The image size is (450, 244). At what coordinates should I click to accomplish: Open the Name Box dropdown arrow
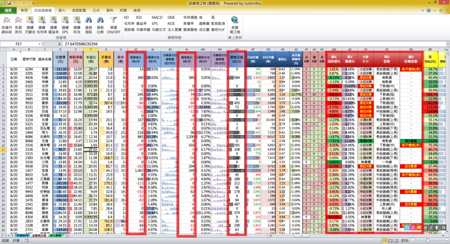(x=39, y=44)
